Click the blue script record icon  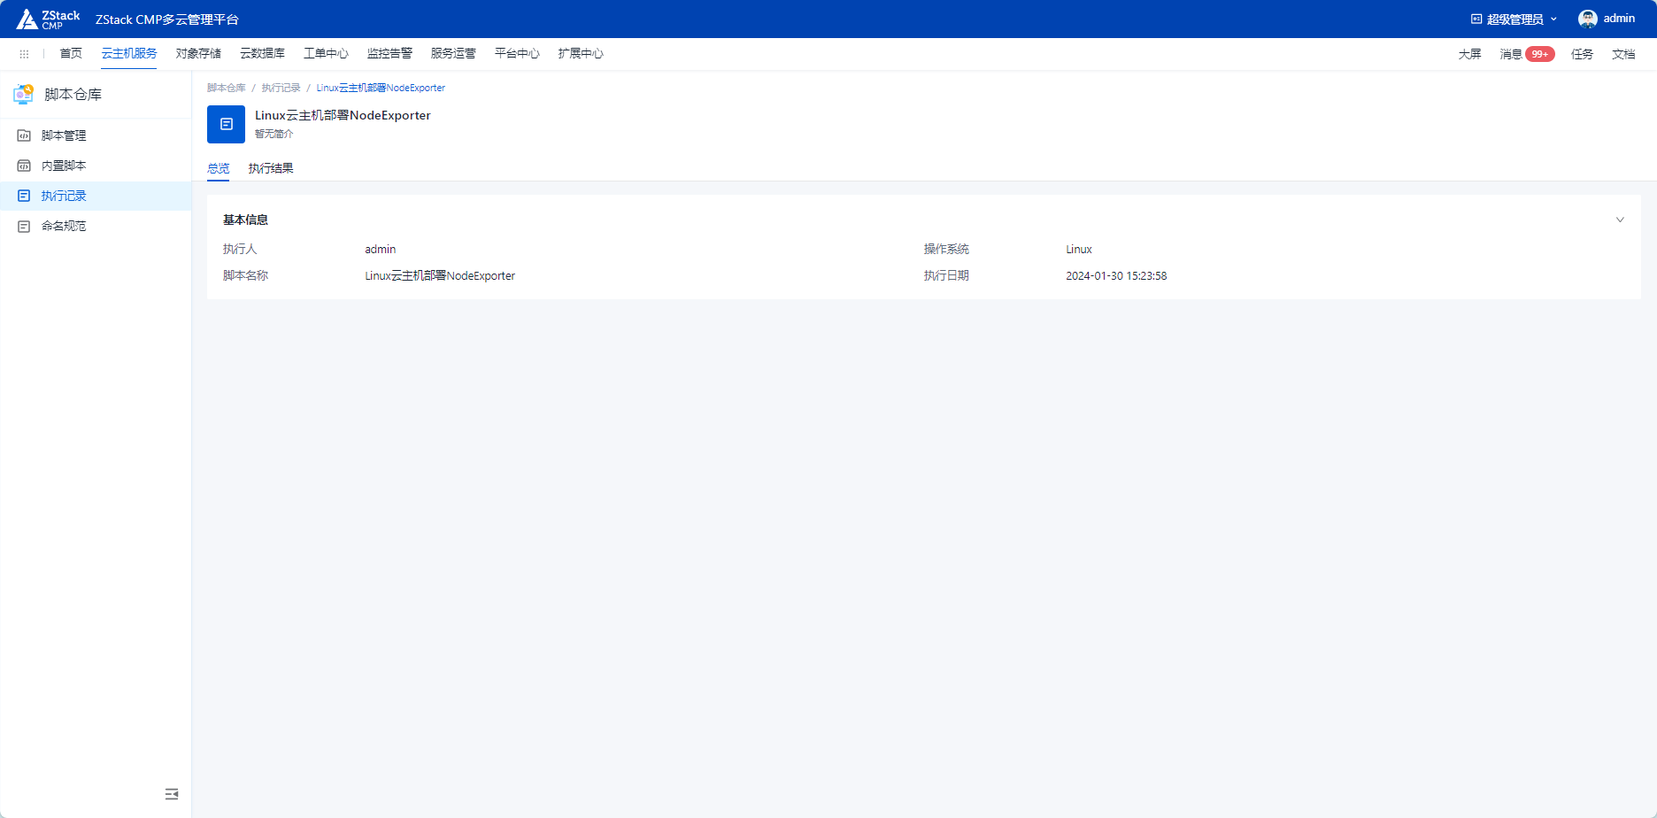click(x=226, y=124)
